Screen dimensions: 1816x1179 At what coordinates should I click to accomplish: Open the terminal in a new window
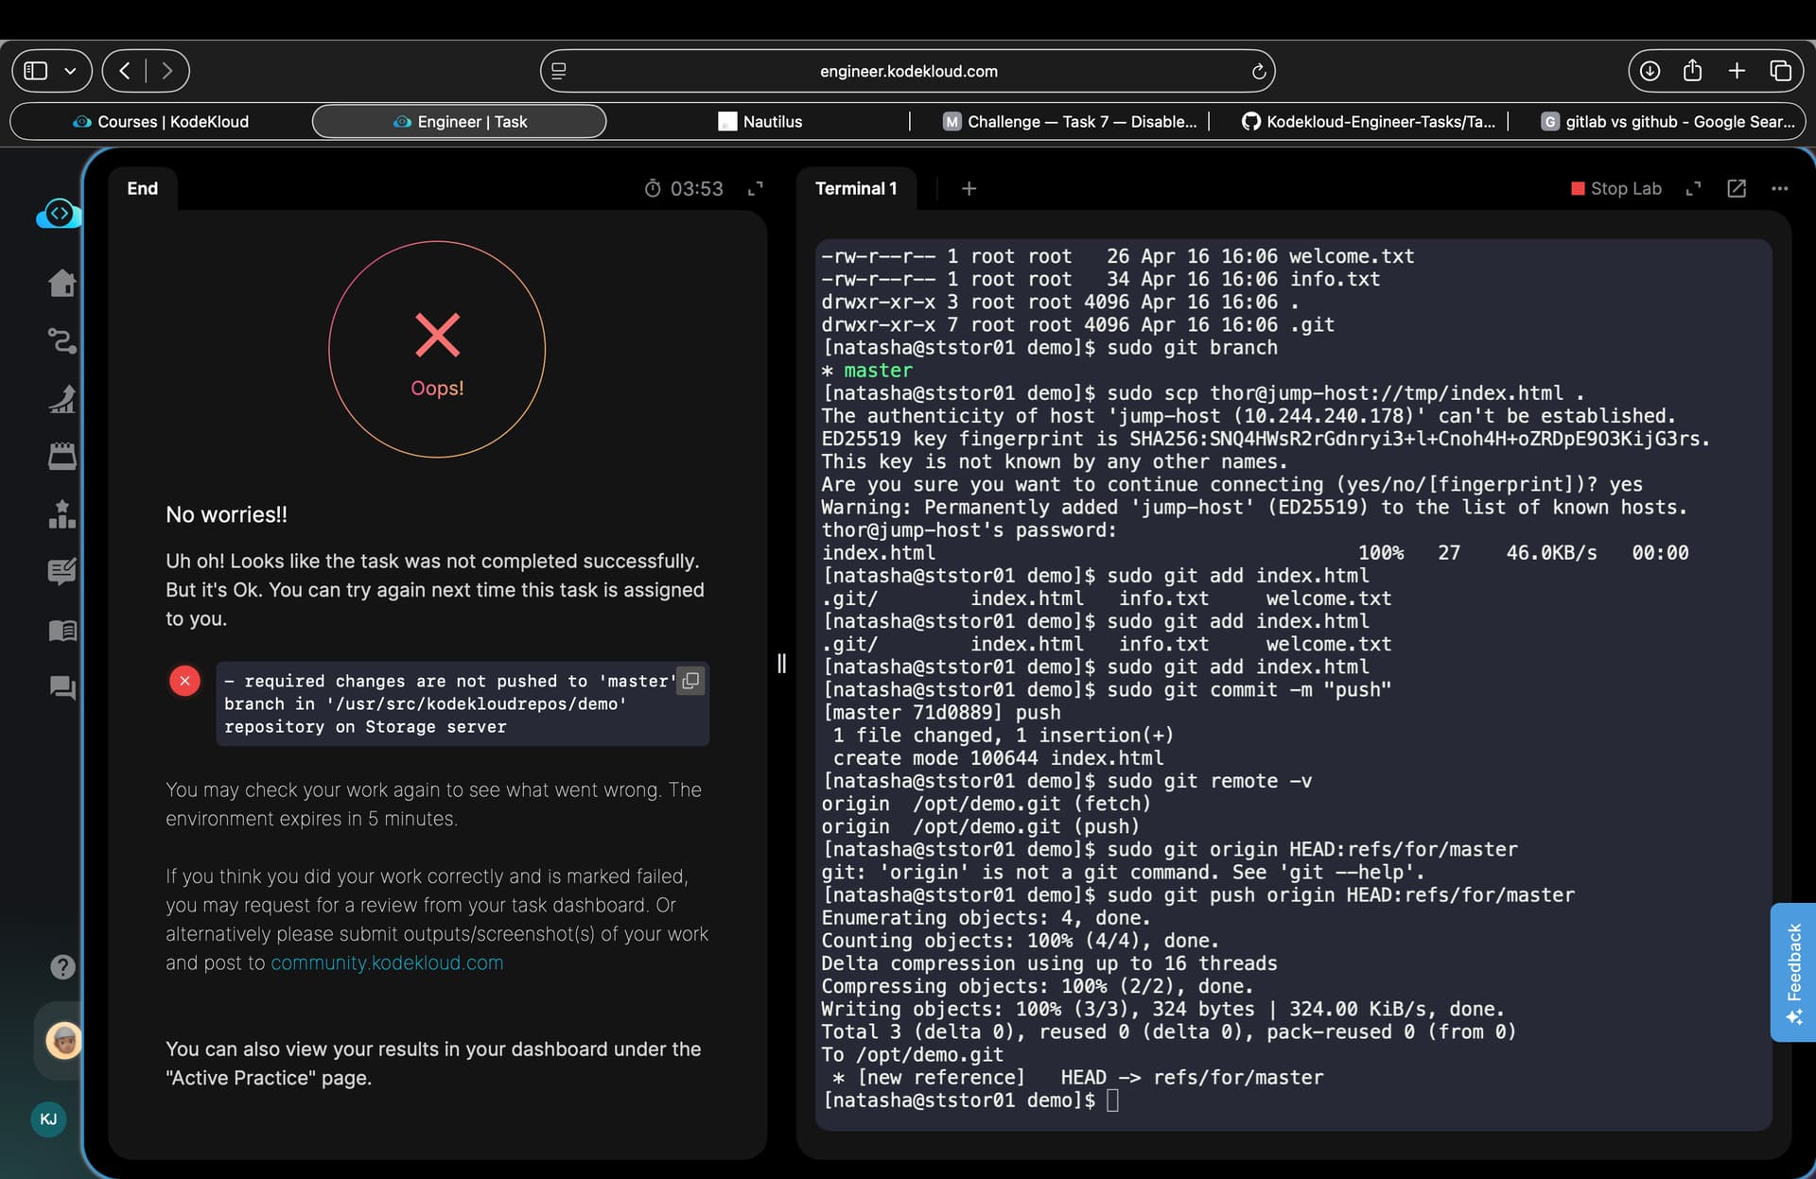click(1737, 188)
